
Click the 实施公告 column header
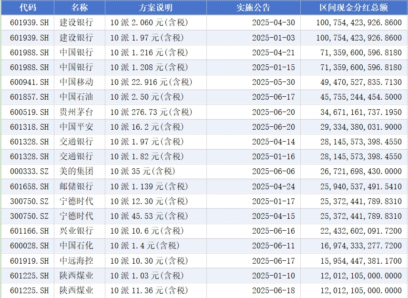(x=253, y=7)
